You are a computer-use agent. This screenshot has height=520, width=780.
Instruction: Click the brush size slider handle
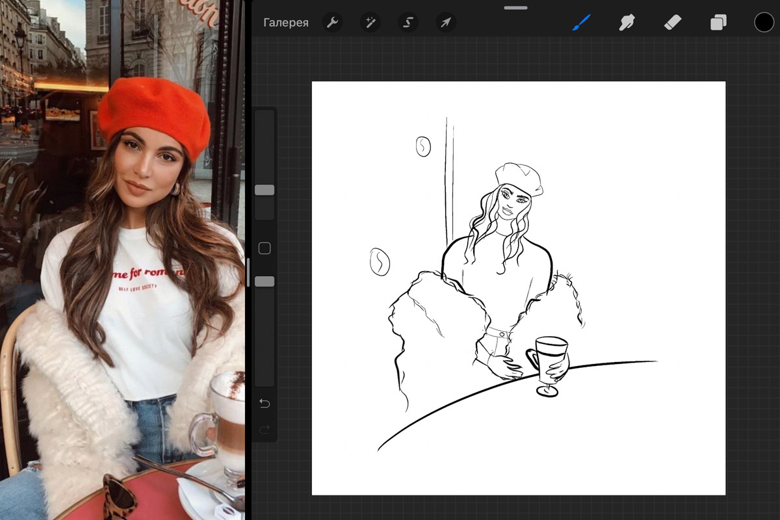[265, 190]
